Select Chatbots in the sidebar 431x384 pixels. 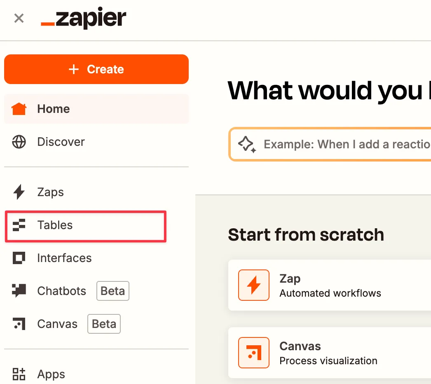[x=62, y=291]
